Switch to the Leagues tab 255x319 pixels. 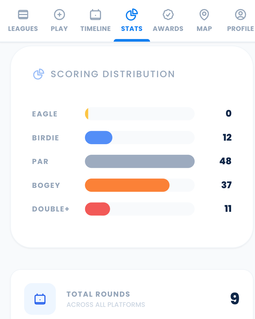pos(23,29)
